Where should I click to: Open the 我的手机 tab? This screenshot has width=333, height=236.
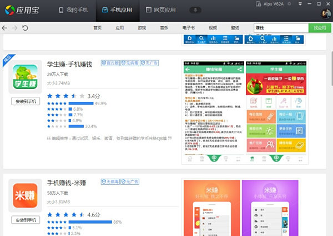73,10
